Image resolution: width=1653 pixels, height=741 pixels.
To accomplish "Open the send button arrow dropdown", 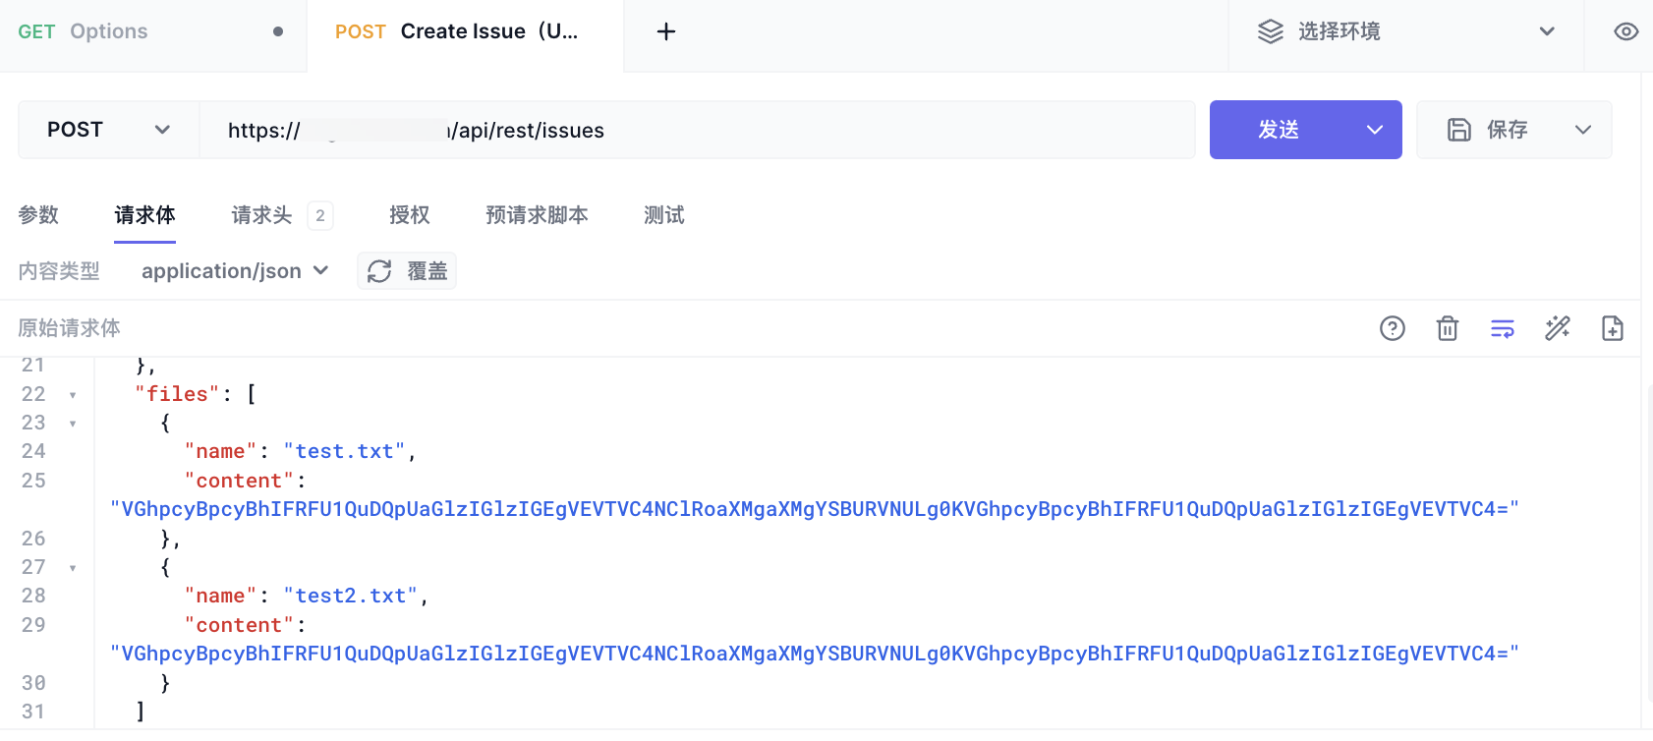I will click(1375, 130).
